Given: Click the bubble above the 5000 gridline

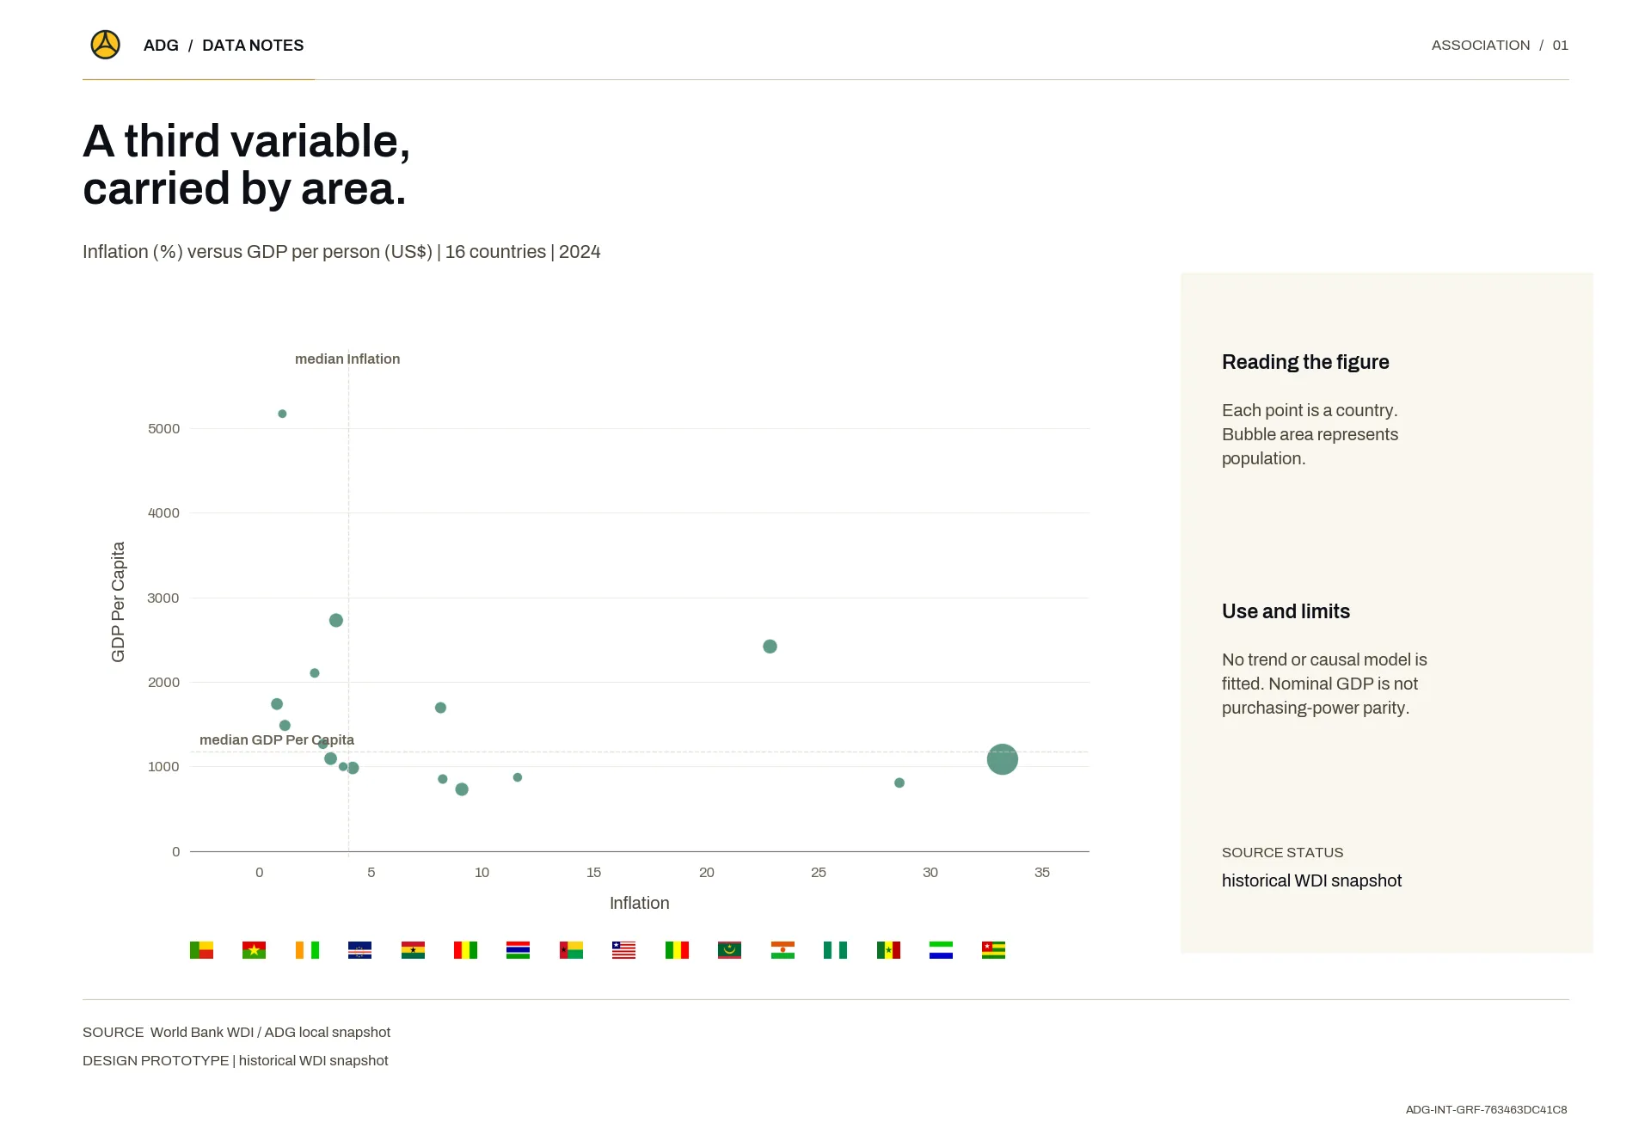Looking at the screenshot, I should [x=282, y=414].
